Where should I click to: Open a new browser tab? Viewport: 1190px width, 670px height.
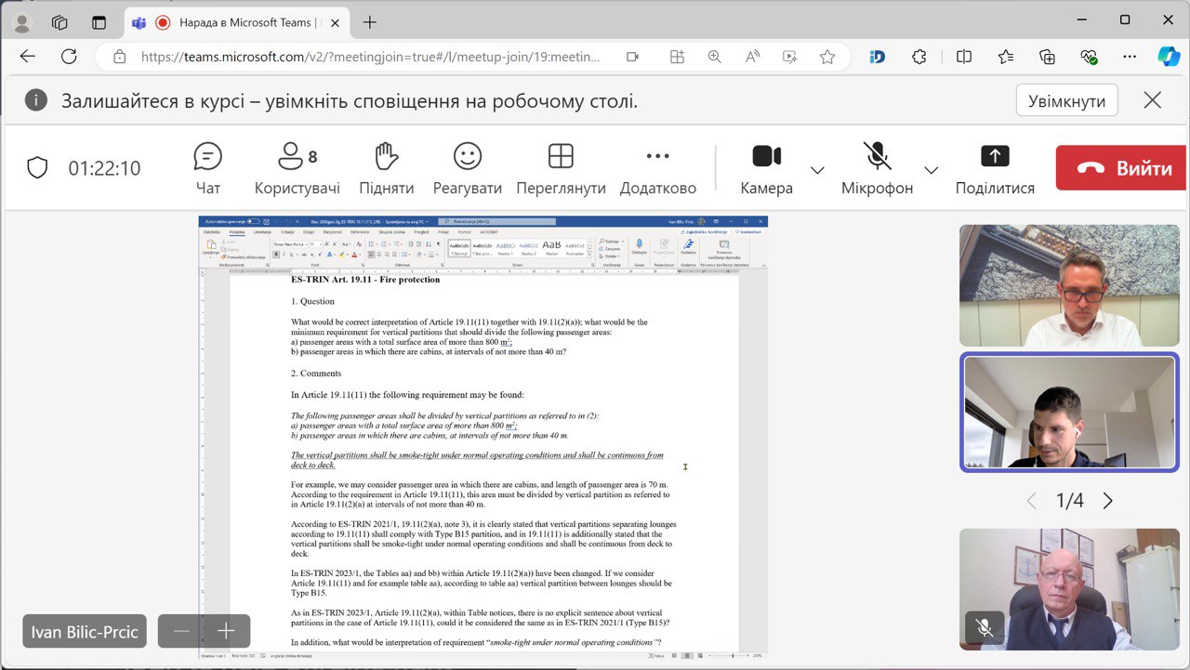click(x=370, y=22)
